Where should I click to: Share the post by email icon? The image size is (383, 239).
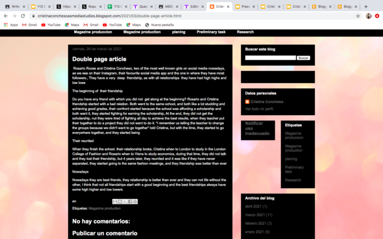point(115,201)
